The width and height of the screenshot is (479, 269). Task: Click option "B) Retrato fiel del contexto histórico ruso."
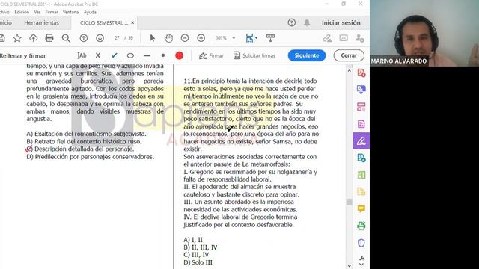(x=84, y=141)
